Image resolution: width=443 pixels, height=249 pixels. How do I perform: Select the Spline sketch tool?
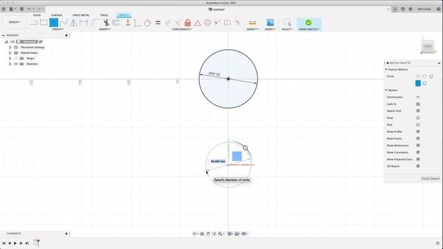[64, 23]
